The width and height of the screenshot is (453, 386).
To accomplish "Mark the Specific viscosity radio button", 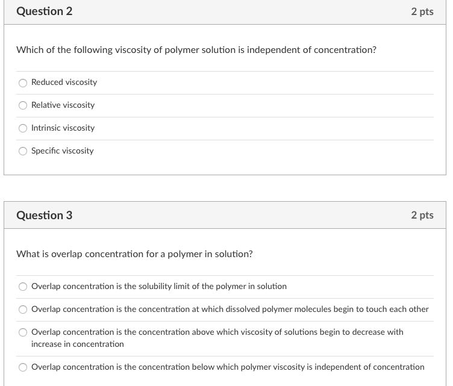I will point(23,151).
